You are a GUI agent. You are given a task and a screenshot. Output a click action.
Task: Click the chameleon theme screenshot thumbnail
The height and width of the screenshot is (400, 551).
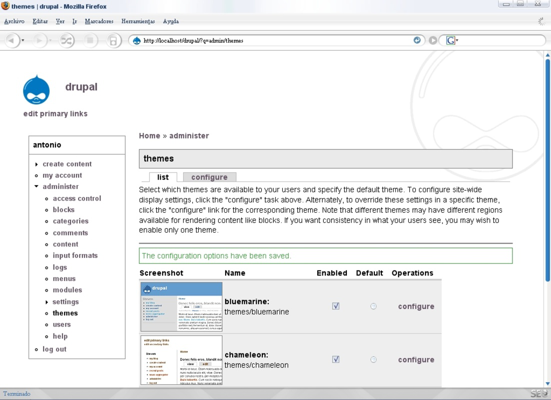coord(181,360)
